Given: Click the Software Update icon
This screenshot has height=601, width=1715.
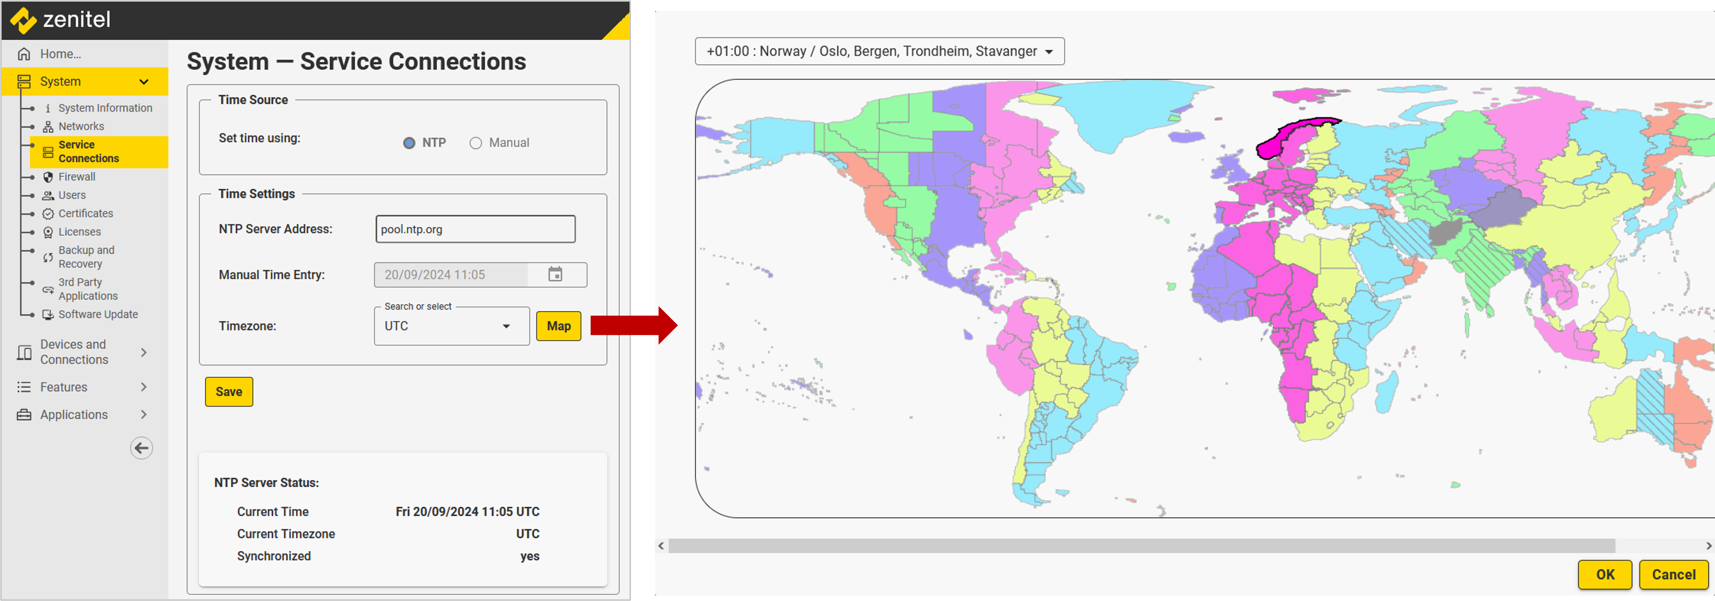Looking at the screenshot, I should (x=48, y=315).
